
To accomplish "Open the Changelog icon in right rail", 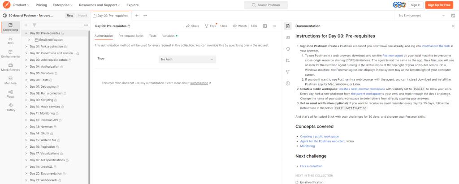I will [288, 49].
